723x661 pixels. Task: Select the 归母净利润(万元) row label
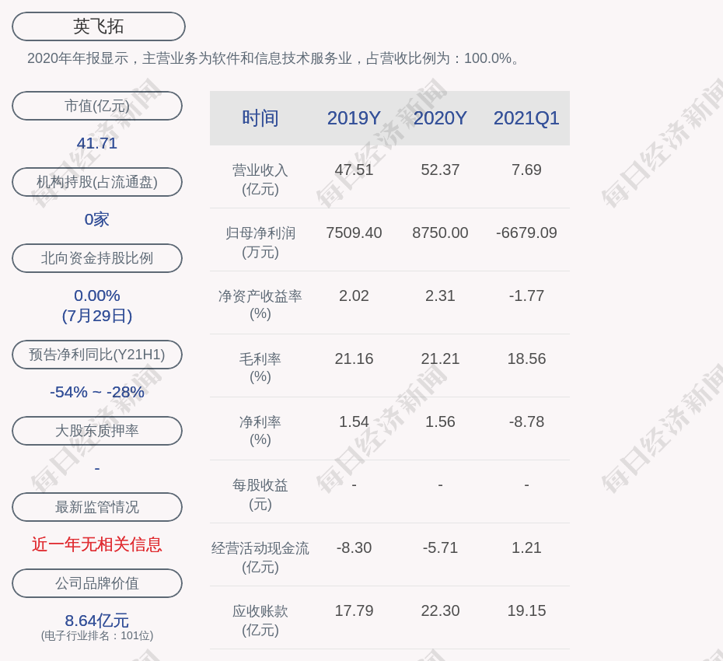(260, 243)
